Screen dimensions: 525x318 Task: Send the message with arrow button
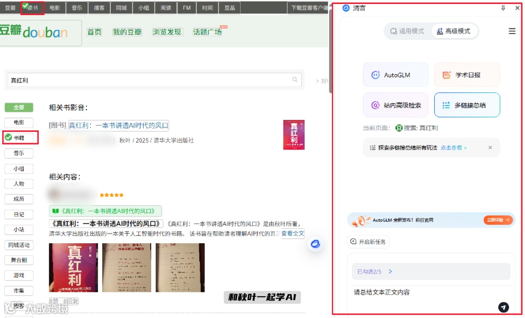[503, 307]
